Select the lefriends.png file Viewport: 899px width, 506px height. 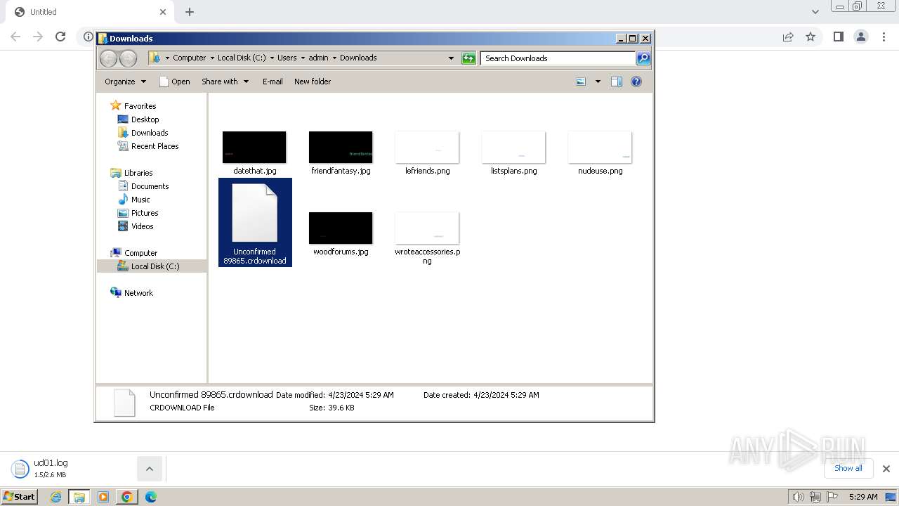pos(427,153)
